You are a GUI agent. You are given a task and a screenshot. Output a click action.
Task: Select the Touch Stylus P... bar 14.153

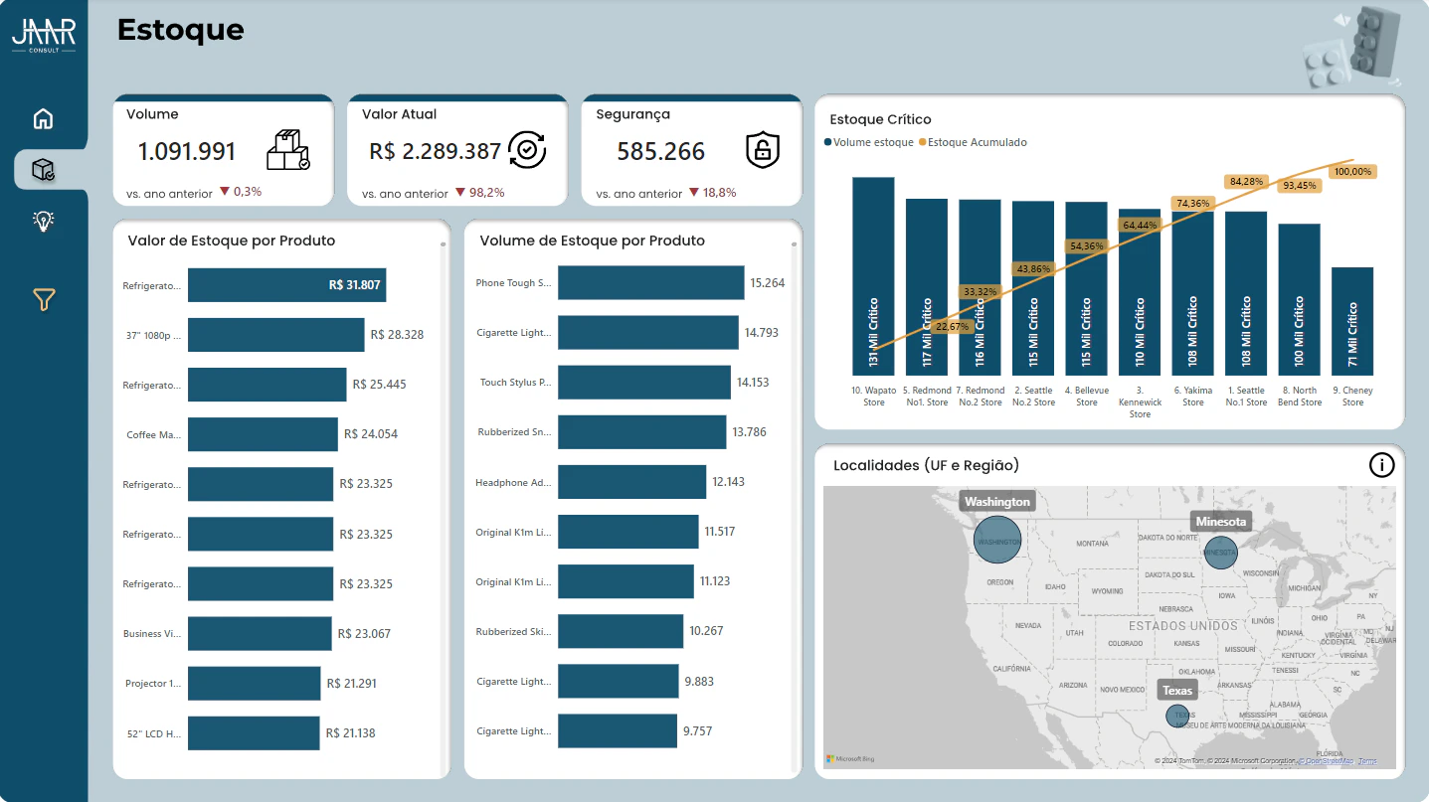pos(644,382)
